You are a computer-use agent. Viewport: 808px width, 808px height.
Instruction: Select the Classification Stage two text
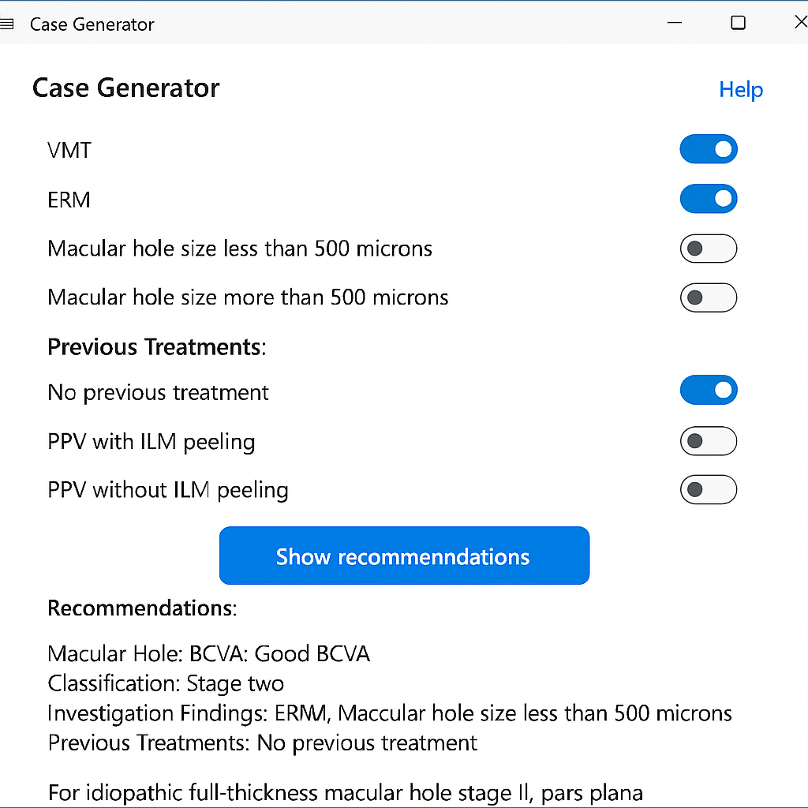pos(166,683)
